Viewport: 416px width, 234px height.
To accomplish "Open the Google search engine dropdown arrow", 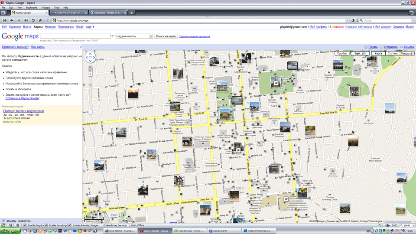I will pyautogui.click(x=413, y=20).
